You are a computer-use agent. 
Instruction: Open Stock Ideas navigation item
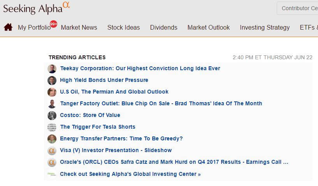pyautogui.click(x=123, y=27)
